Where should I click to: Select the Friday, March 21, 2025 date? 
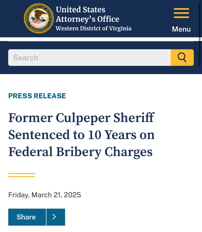point(45,195)
